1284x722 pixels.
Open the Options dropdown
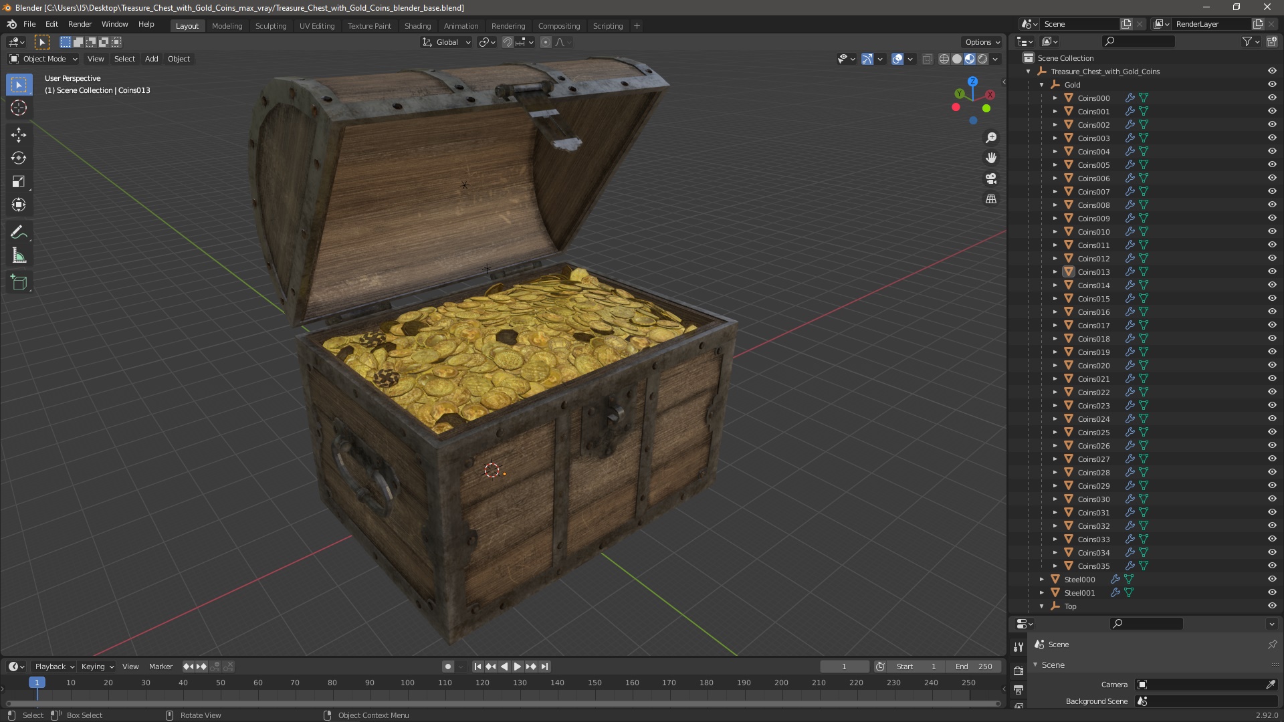click(982, 42)
